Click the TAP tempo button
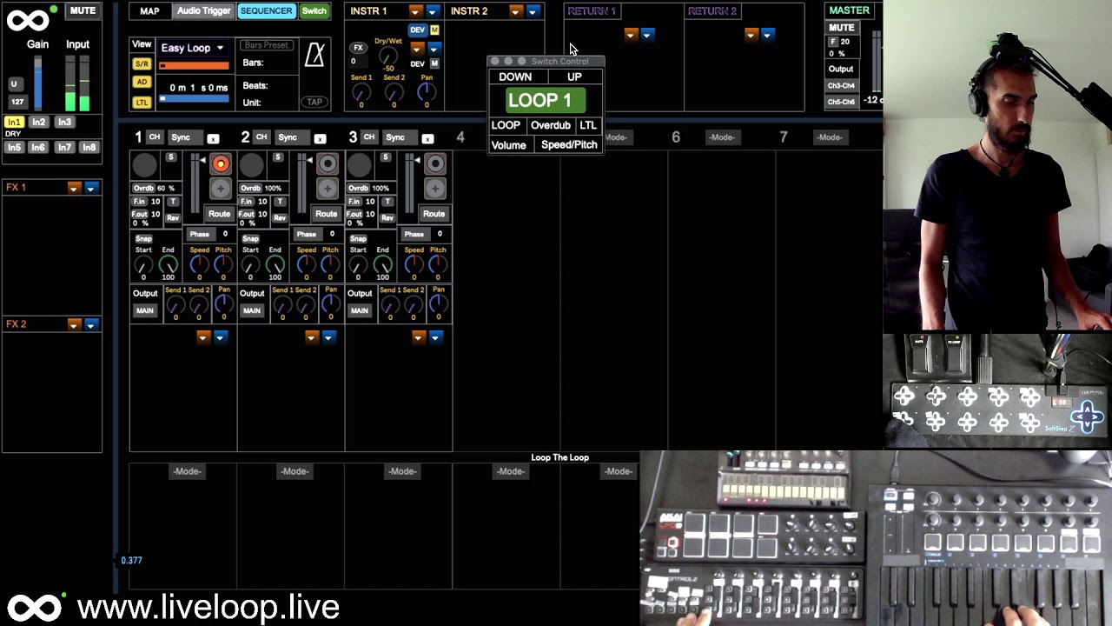This screenshot has height=626, width=1112. coord(314,103)
